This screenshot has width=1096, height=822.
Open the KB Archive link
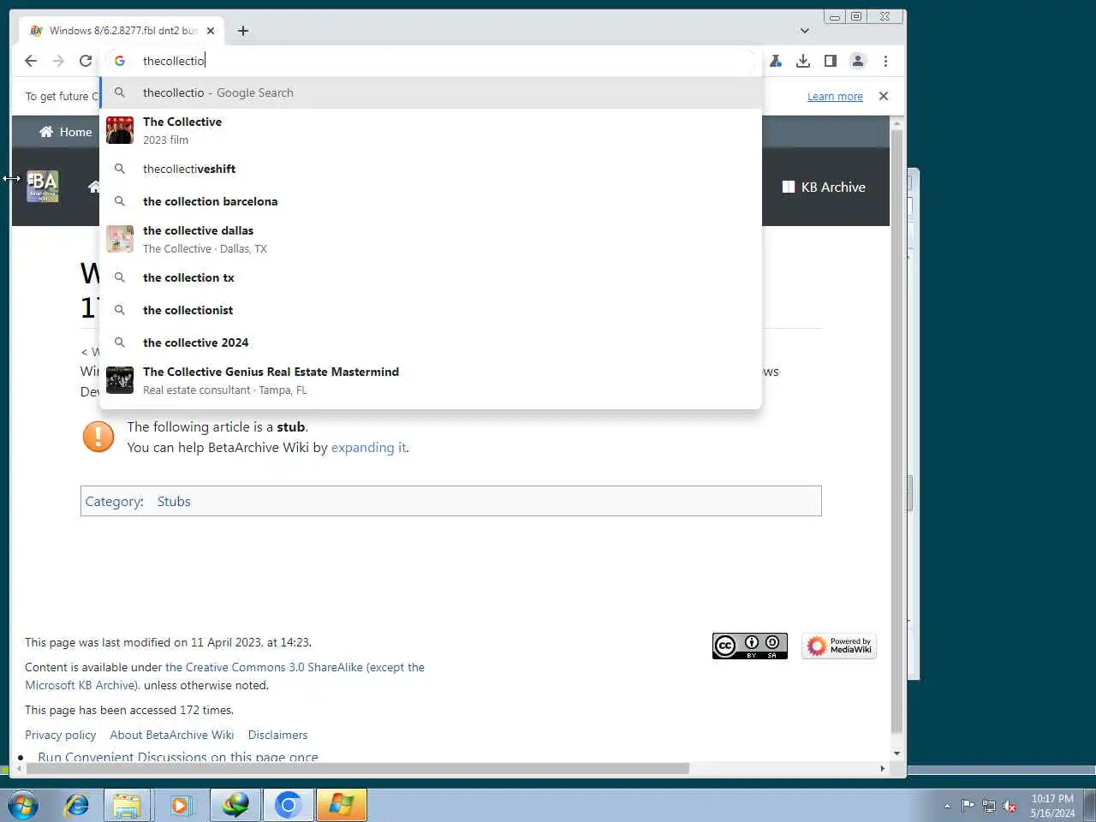[824, 187]
